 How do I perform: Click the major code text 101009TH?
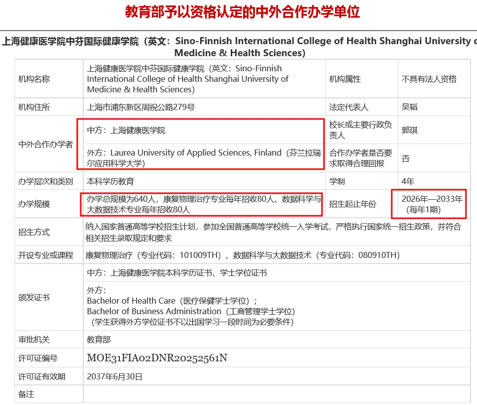pyautogui.click(x=198, y=255)
